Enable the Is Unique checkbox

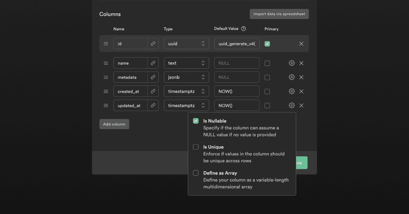(x=196, y=147)
